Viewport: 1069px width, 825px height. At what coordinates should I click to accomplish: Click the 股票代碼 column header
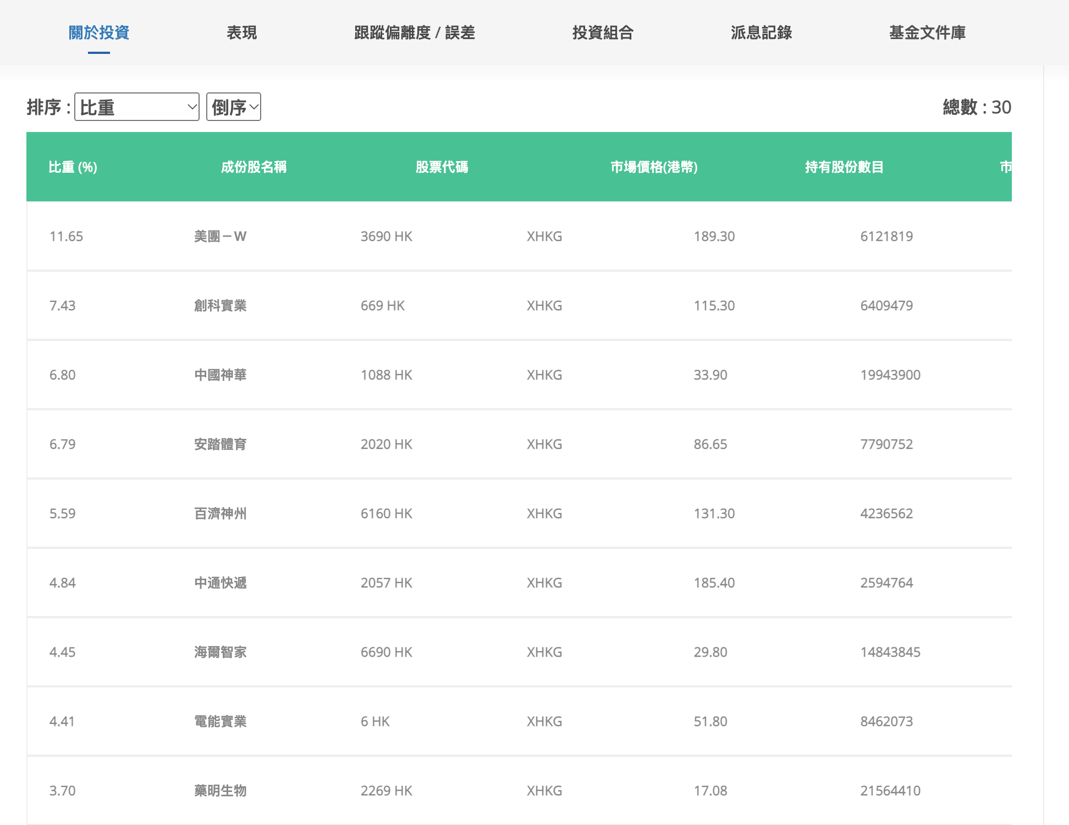click(x=442, y=167)
